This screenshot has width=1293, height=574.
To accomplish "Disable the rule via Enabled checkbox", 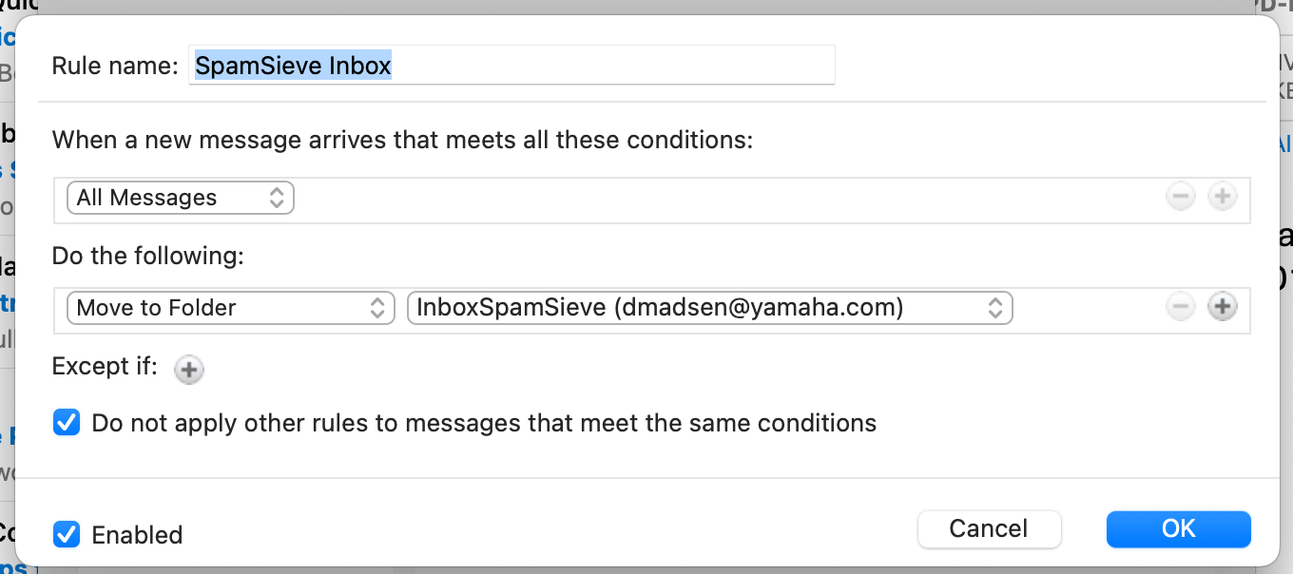I will [x=67, y=534].
